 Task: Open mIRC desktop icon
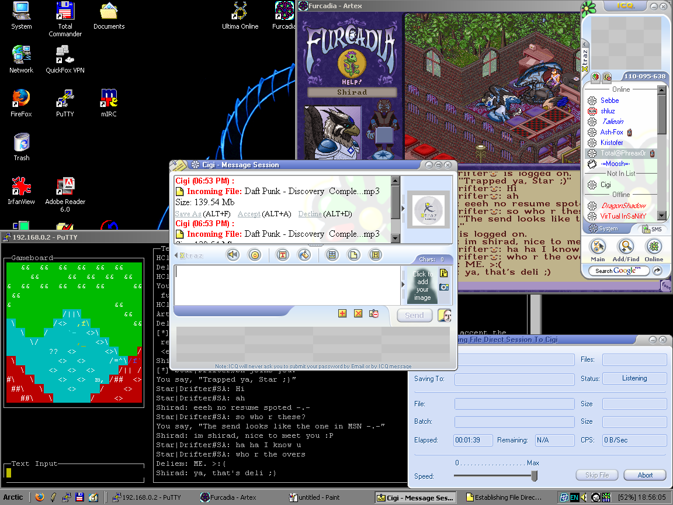click(109, 103)
